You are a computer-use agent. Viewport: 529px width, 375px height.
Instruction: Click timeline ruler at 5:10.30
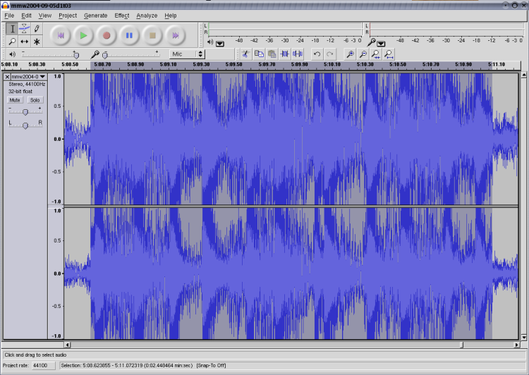point(365,64)
